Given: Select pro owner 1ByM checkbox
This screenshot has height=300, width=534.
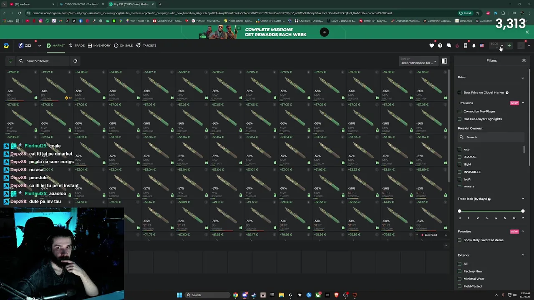Looking at the screenshot, I should [x=460, y=164].
